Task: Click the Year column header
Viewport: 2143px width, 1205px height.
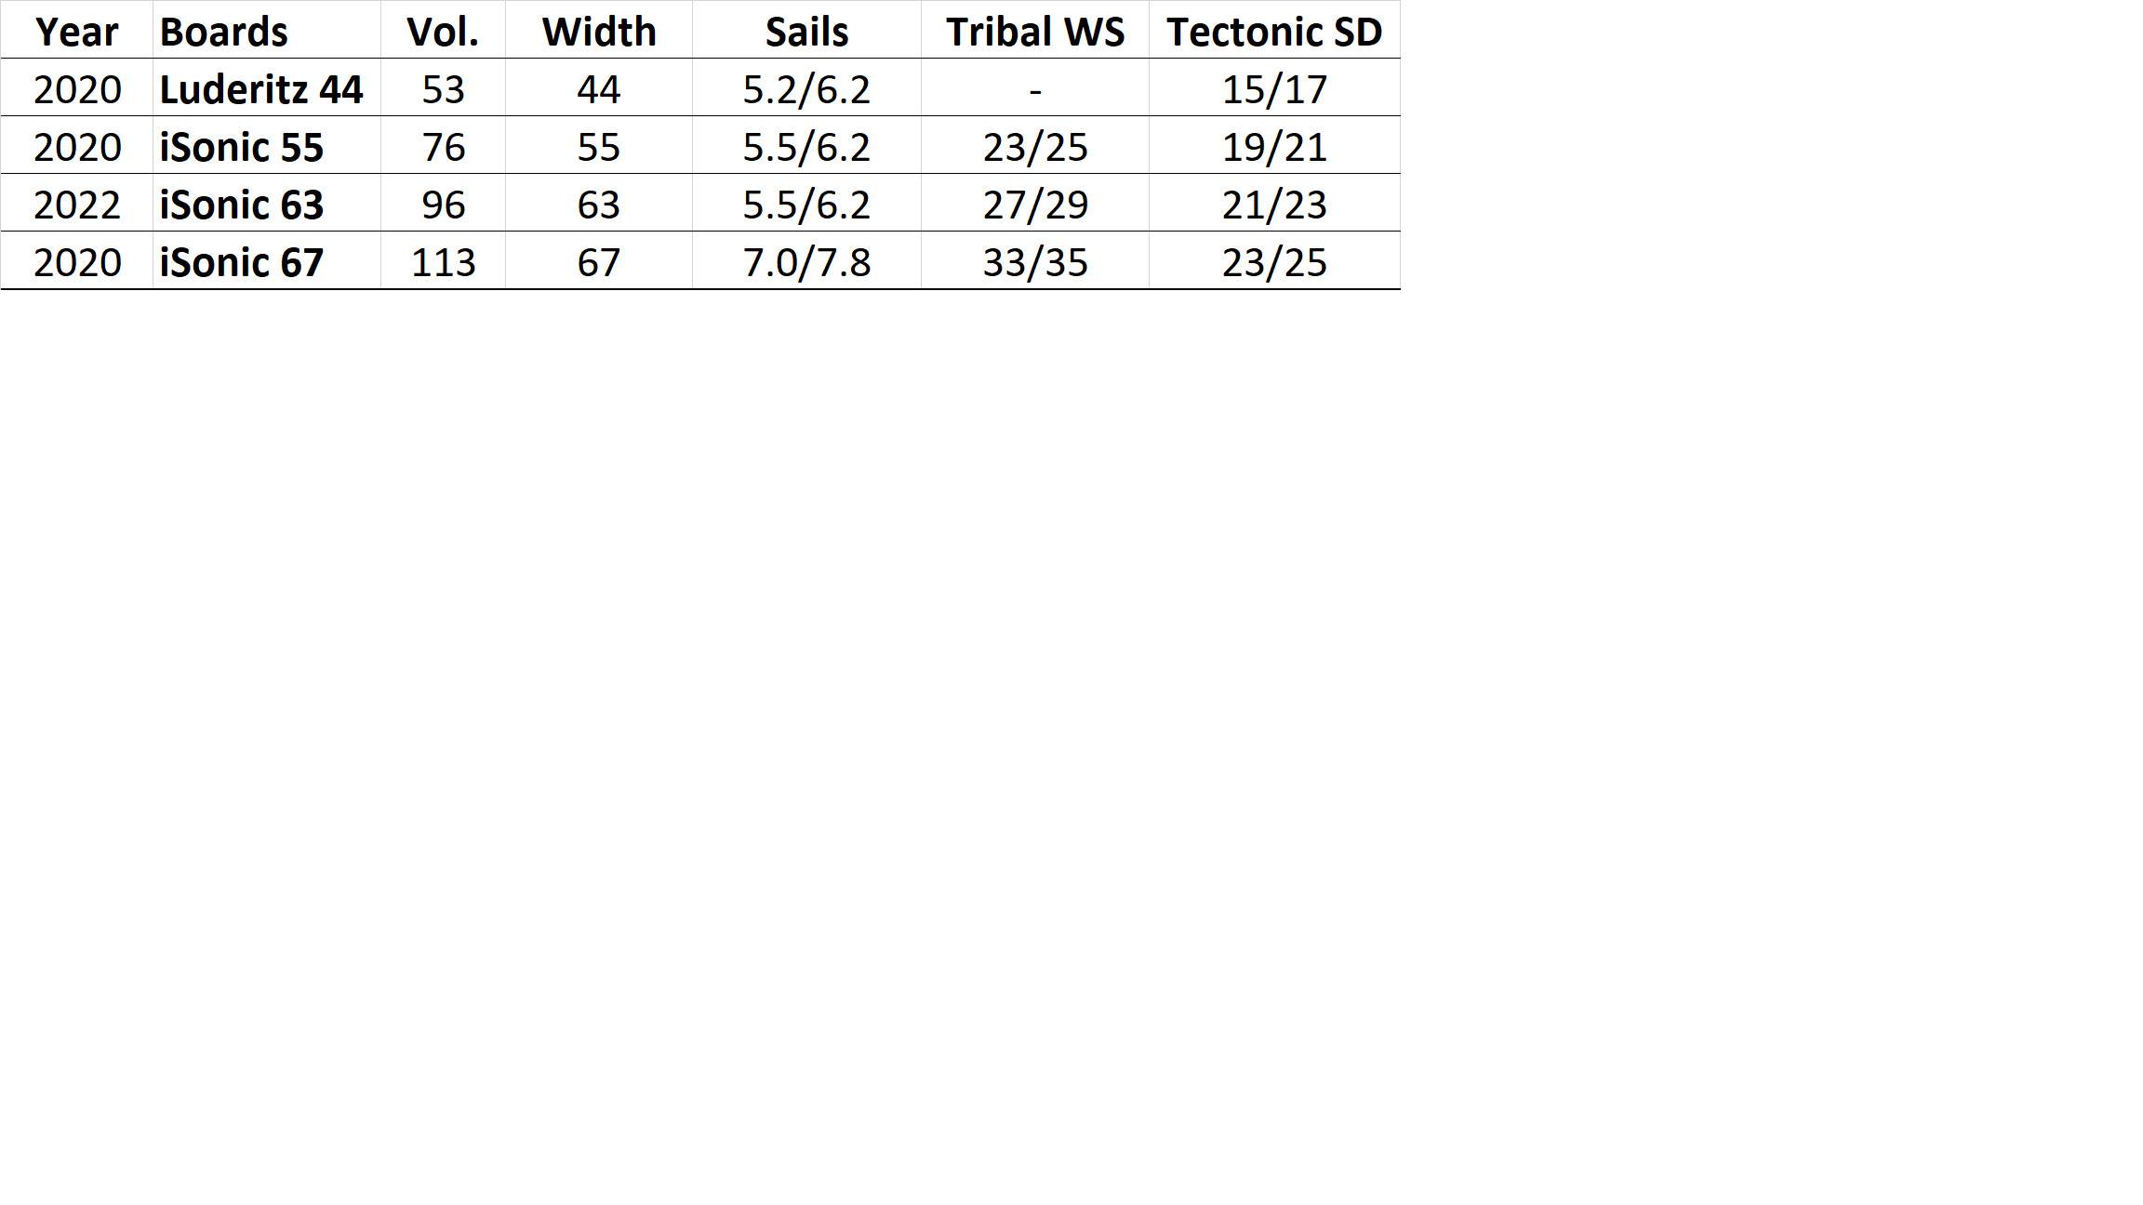Action: tap(76, 32)
